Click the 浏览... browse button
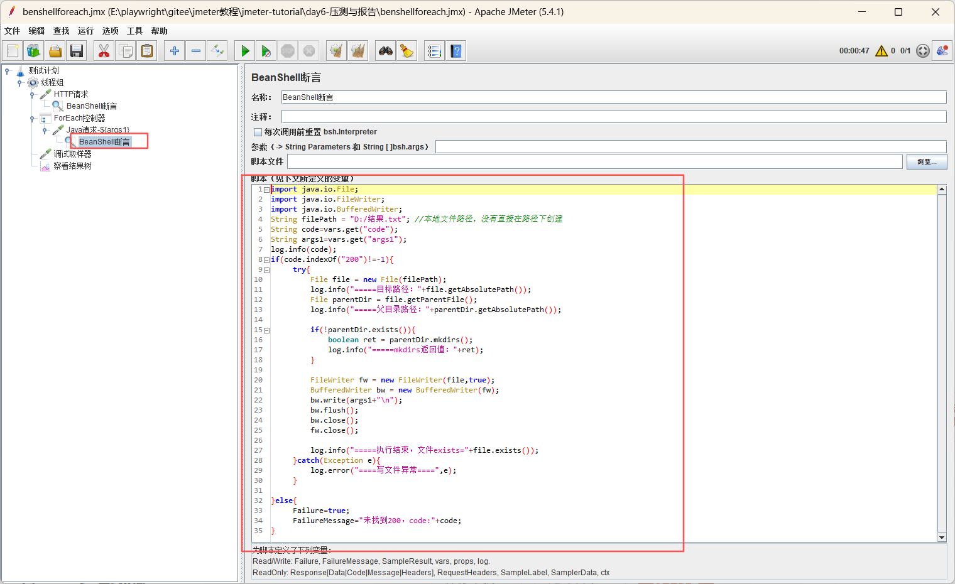This screenshot has width=955, height=584. (927, 161)
